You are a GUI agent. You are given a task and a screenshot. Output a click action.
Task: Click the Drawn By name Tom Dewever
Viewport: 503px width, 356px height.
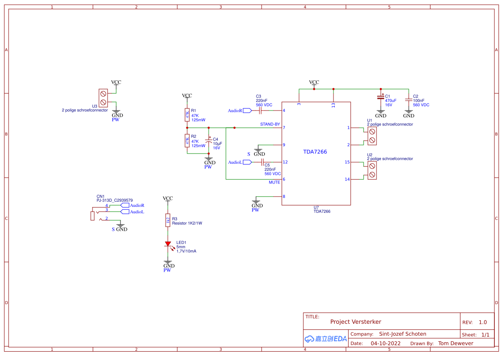(x=456, y=343)
